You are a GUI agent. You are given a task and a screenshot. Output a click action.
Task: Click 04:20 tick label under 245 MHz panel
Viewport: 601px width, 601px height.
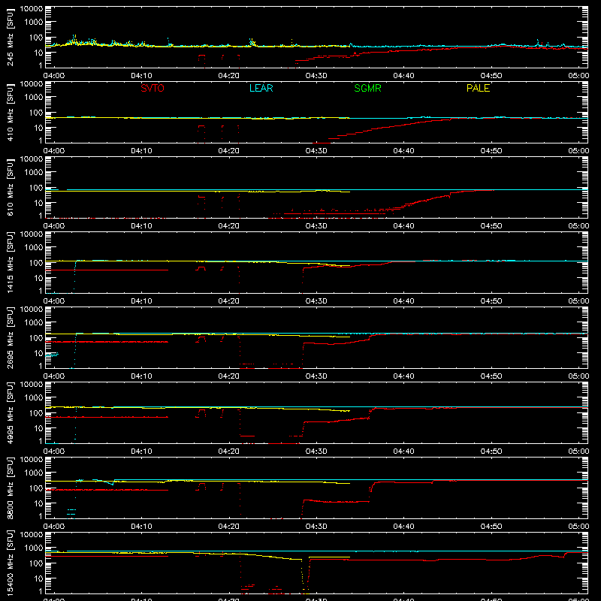click(229, 76)
